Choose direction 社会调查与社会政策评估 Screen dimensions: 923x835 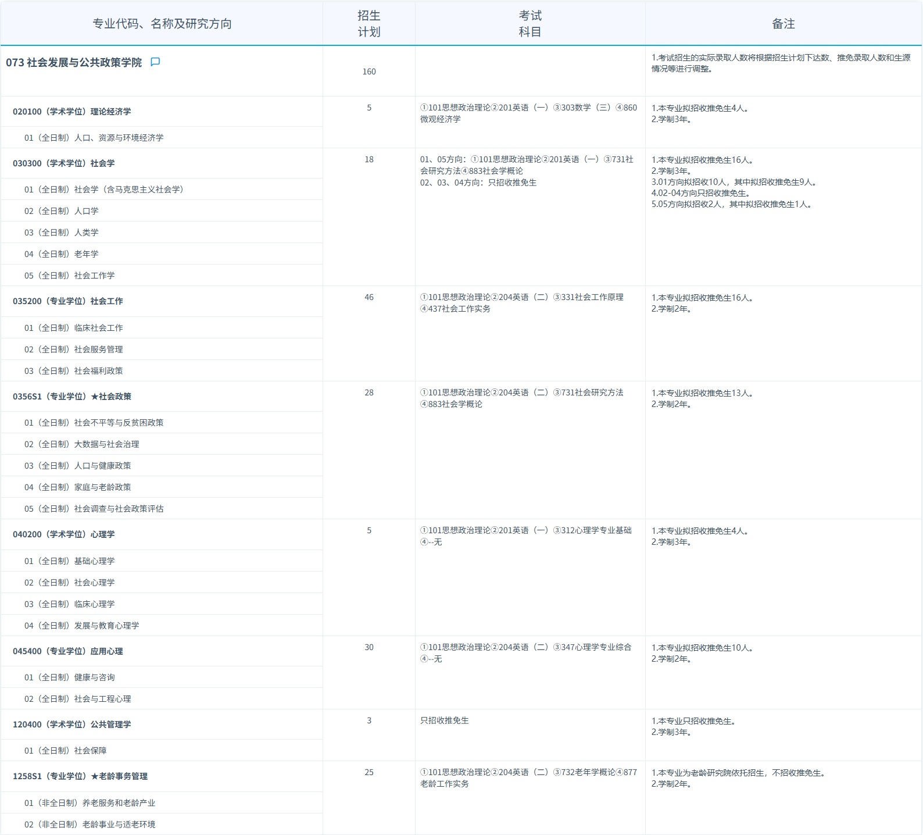click(94, 509)
